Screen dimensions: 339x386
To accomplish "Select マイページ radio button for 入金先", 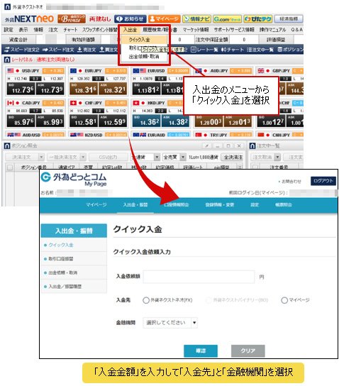I will [284, 300].
